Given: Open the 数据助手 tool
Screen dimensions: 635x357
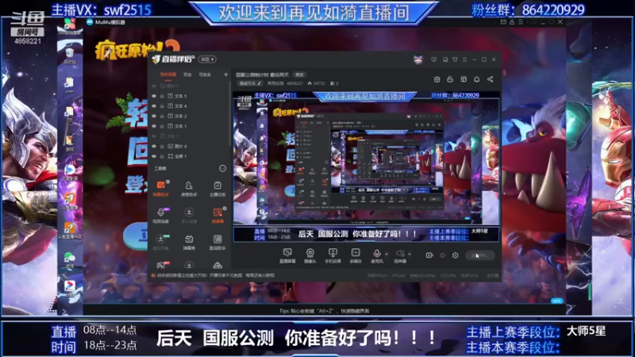Looking at the screenshot, I should 217,242.
